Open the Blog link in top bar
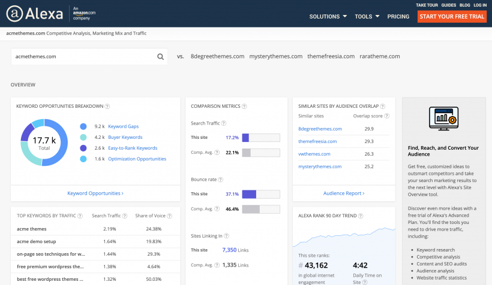The image size is (492, 285). click(x=465, y=5)
